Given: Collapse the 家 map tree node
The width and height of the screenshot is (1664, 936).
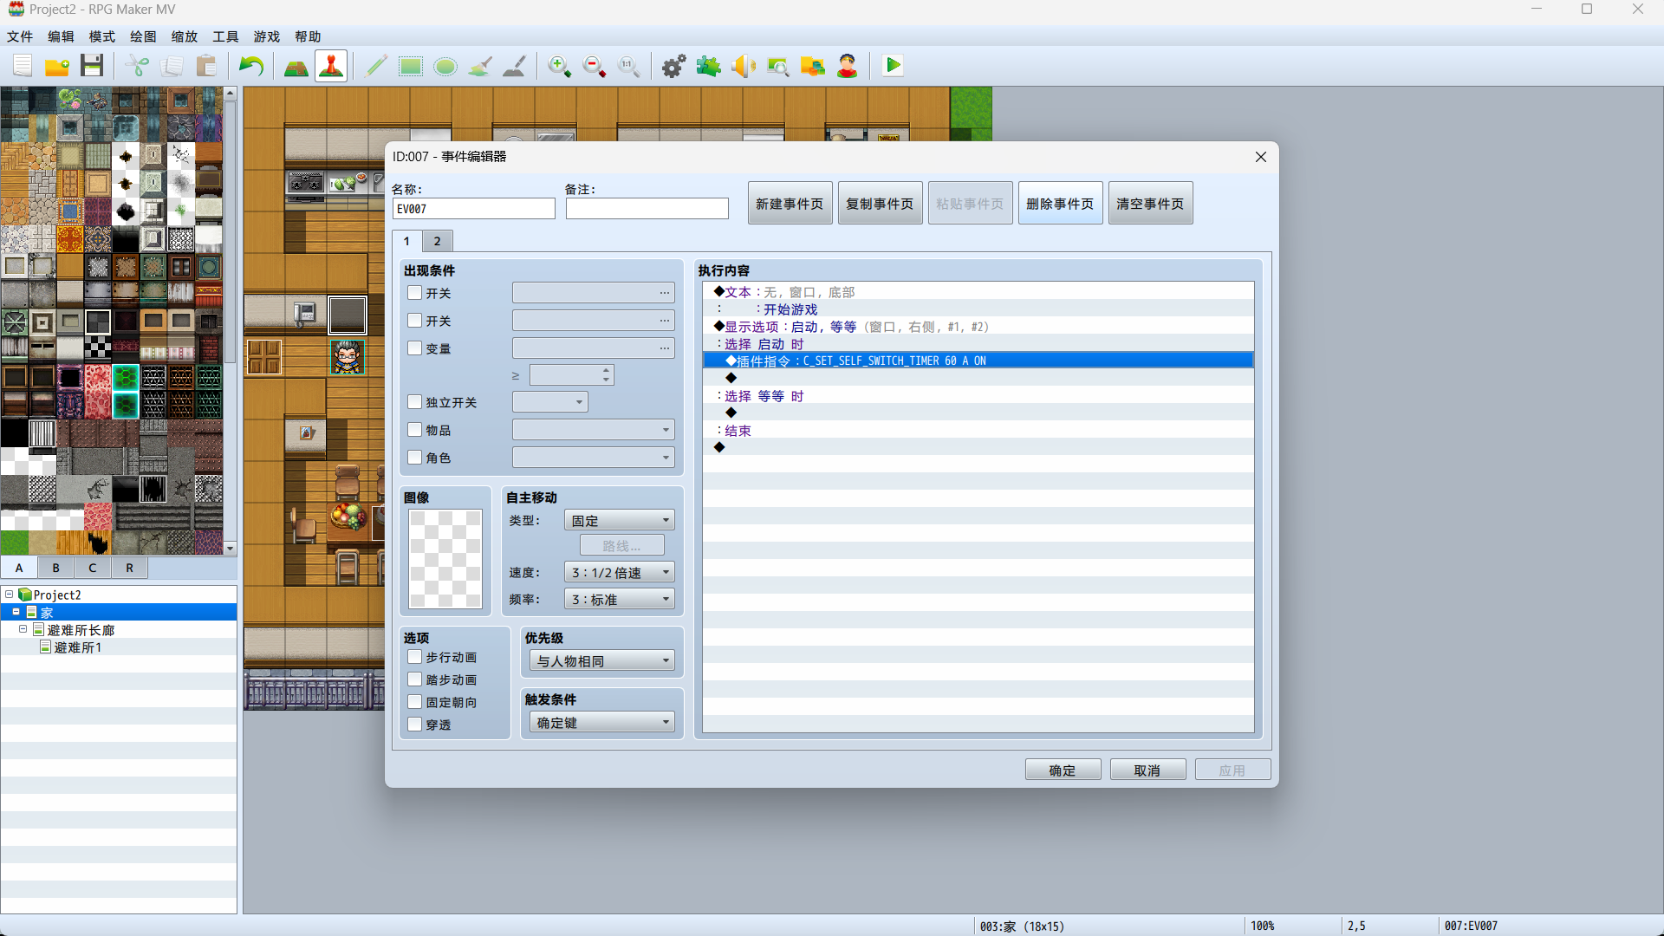Looking at the screenshot, I should tap(16, 612).
